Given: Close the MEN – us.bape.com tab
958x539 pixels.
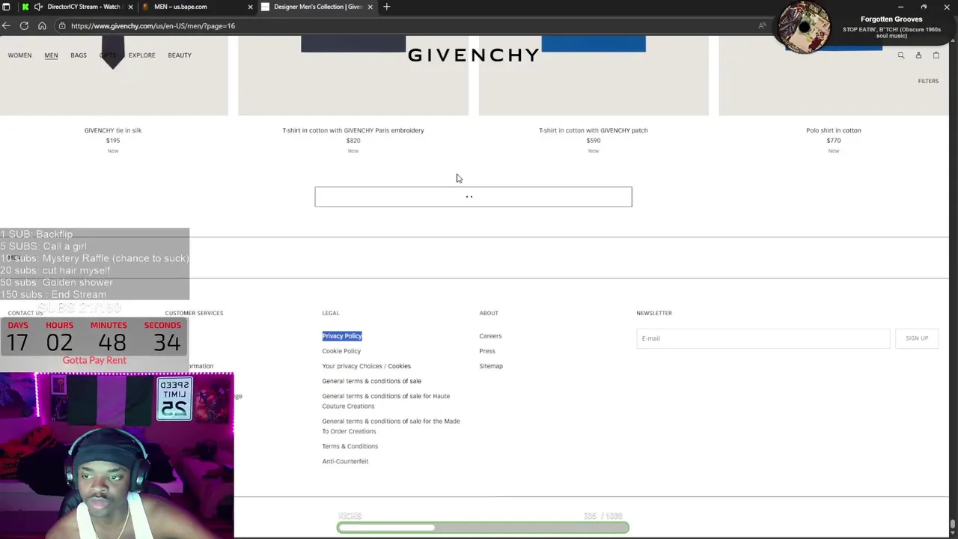Looking at the screenshot, I should click(x=251, y=7).
